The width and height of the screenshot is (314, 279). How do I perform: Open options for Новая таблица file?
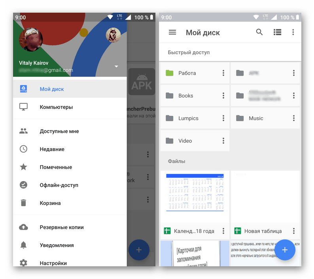(294, 231)
